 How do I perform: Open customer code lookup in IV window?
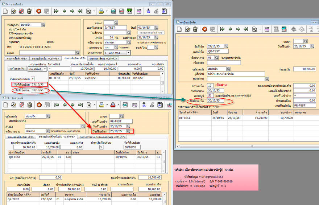(x=43, y=25)
